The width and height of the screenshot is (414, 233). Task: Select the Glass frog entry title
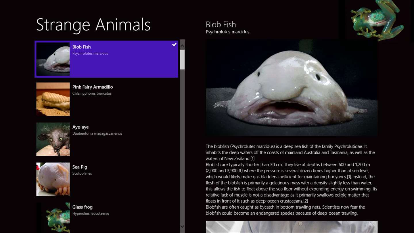click(x=82, y=207)
